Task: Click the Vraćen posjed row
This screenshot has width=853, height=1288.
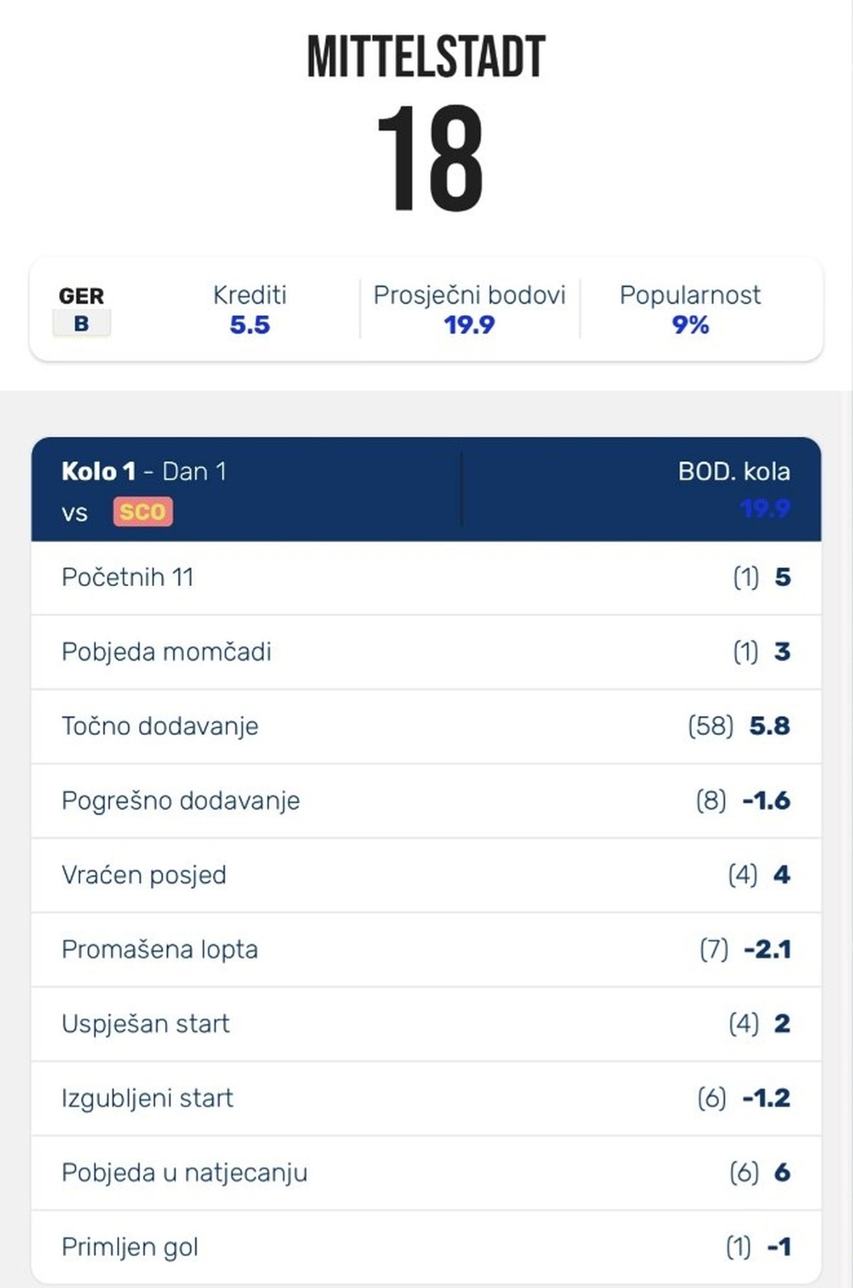Action: coord(426,875)
